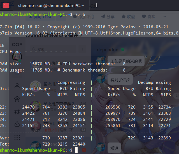This screenshot has width=179, height=154.
Task: Click the 92 unread badge in chat list
Action: click(x=83, y=130)
